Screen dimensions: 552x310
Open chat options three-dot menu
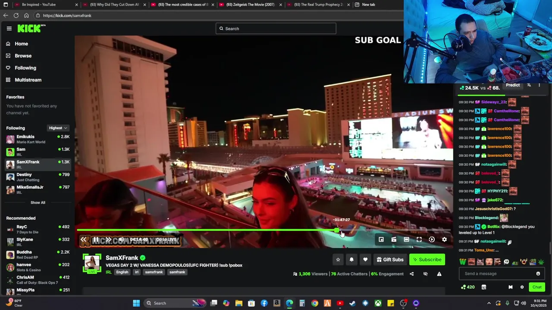pyautogui.click(x=539, y=85)
